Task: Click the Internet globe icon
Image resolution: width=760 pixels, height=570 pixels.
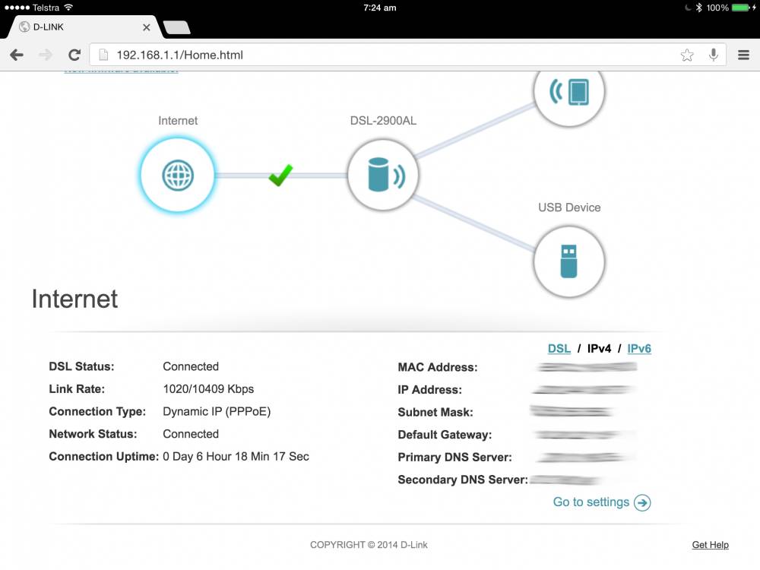Action: (x=177, y=175)
